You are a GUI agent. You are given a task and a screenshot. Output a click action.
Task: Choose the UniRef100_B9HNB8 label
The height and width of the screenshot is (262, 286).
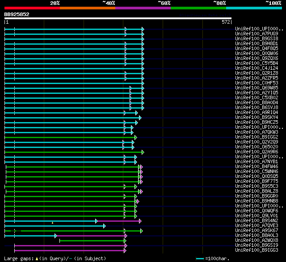point(257,201)
